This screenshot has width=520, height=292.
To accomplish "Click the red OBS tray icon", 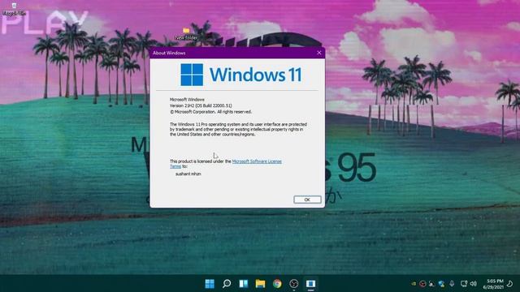I will pos(422,284).
